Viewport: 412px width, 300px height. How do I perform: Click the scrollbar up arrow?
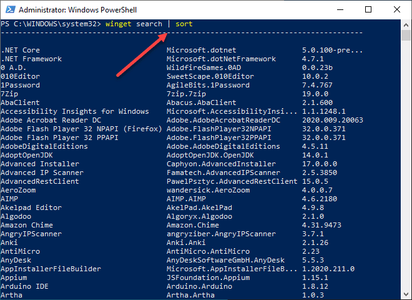coord(406,25)
